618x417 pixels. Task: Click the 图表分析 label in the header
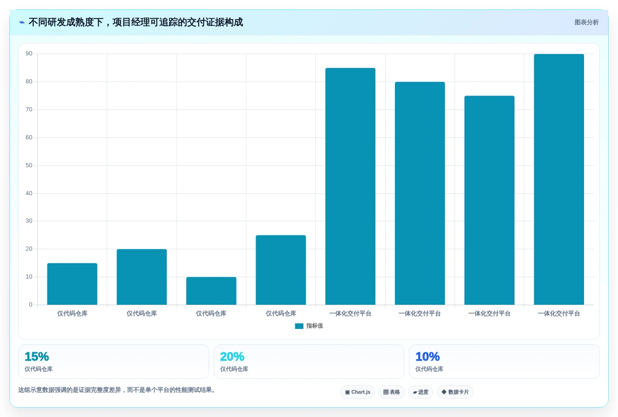click(x=586, y=22)
